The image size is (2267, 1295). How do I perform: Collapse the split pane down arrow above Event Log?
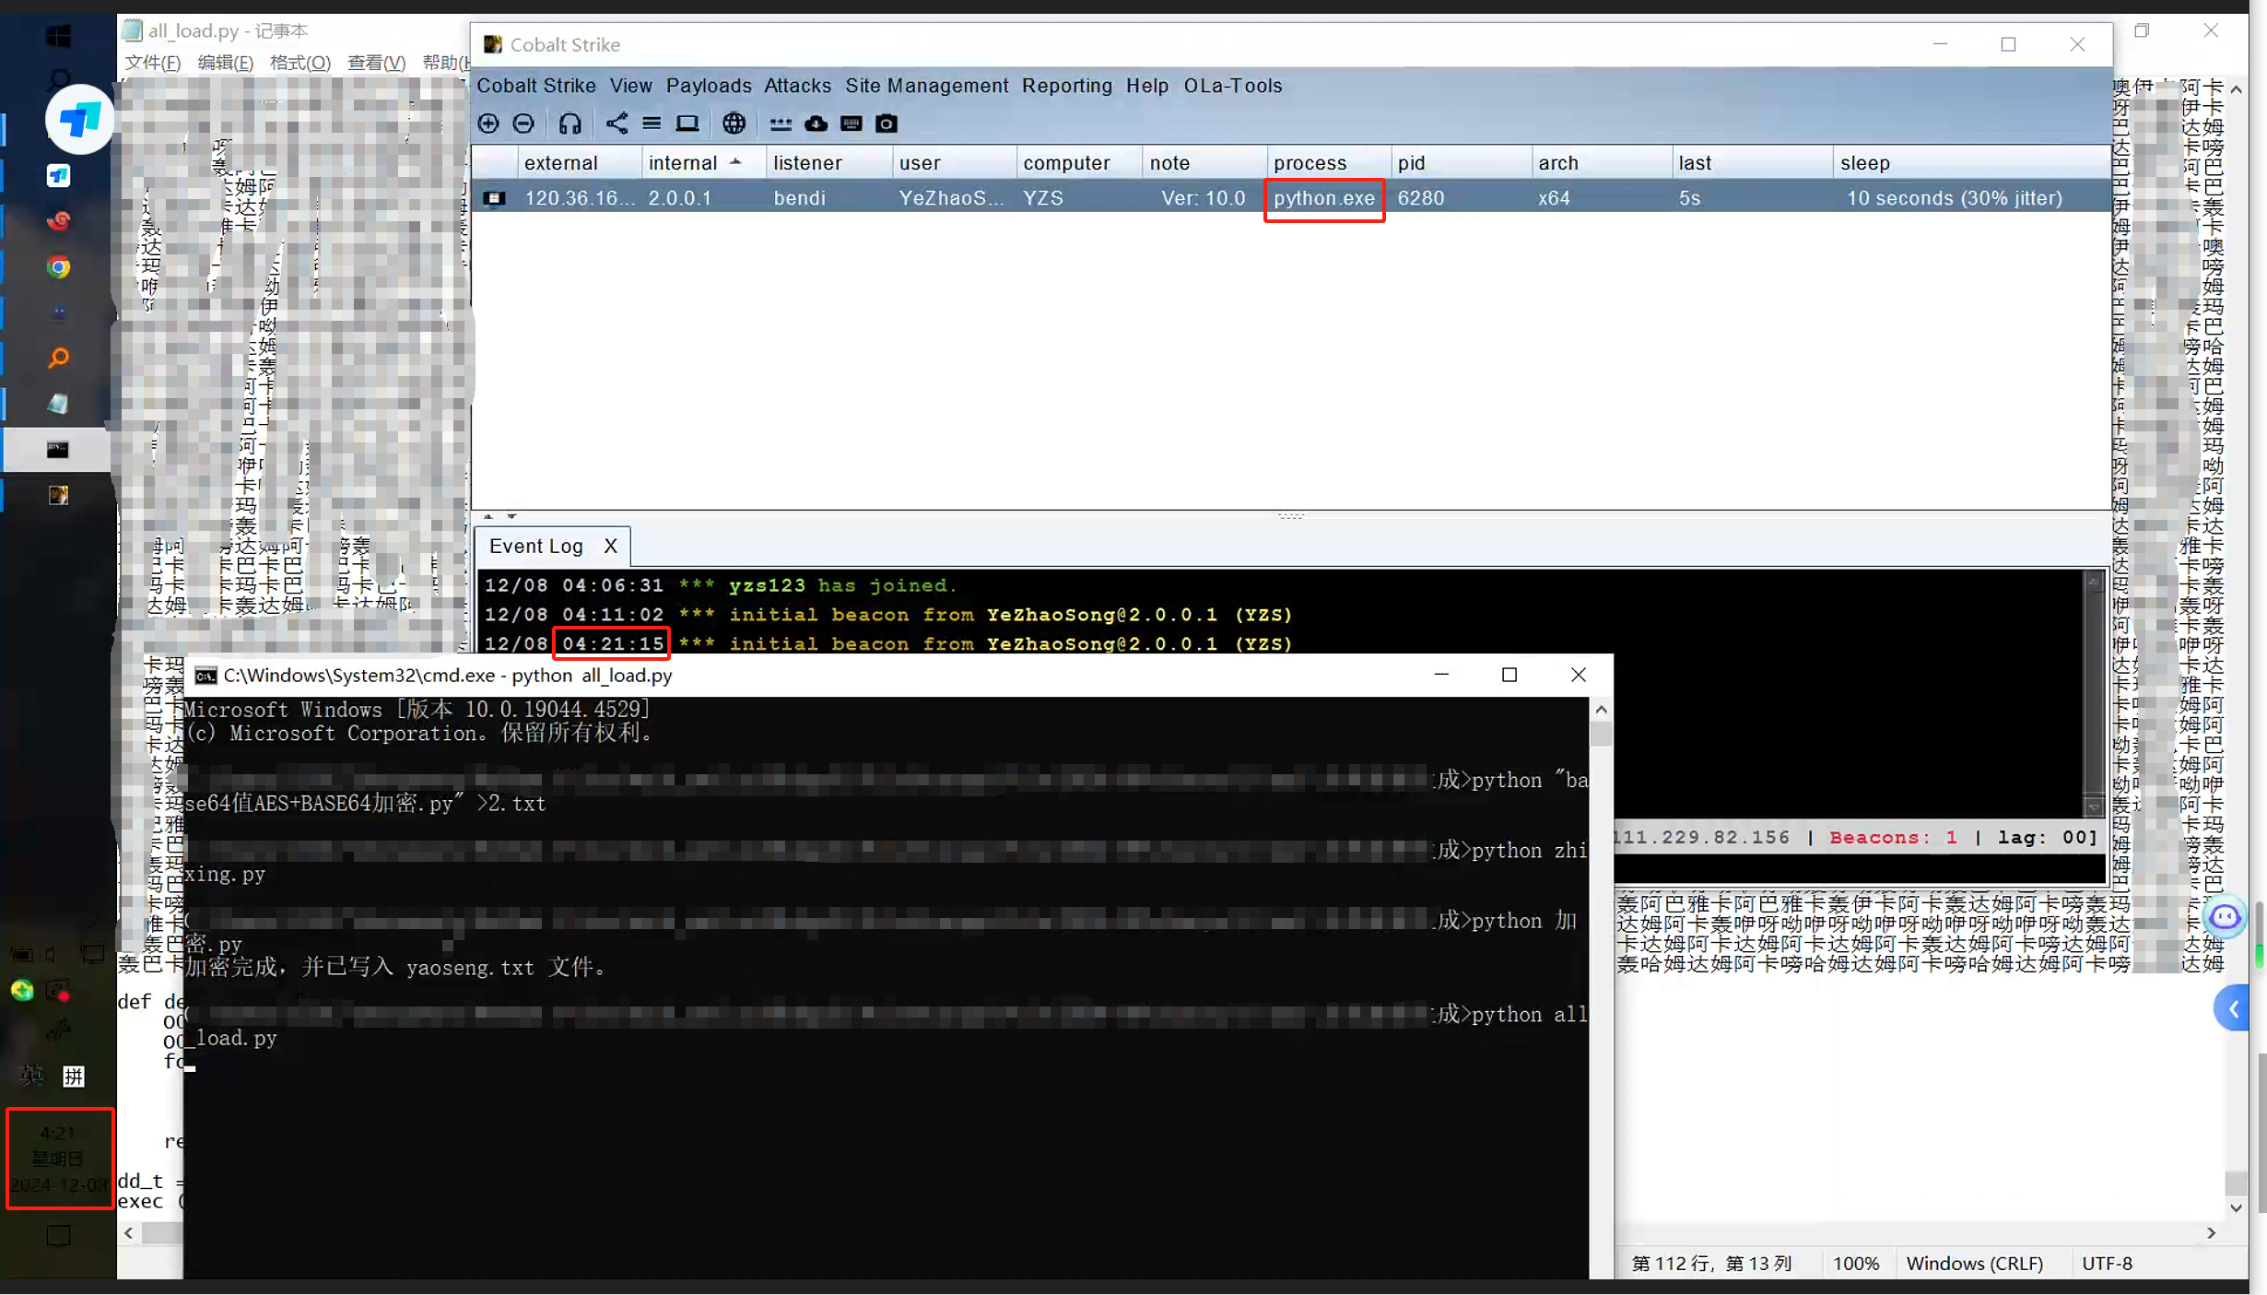[512, 517]
